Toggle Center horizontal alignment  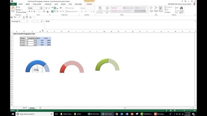tap(55, 12)
